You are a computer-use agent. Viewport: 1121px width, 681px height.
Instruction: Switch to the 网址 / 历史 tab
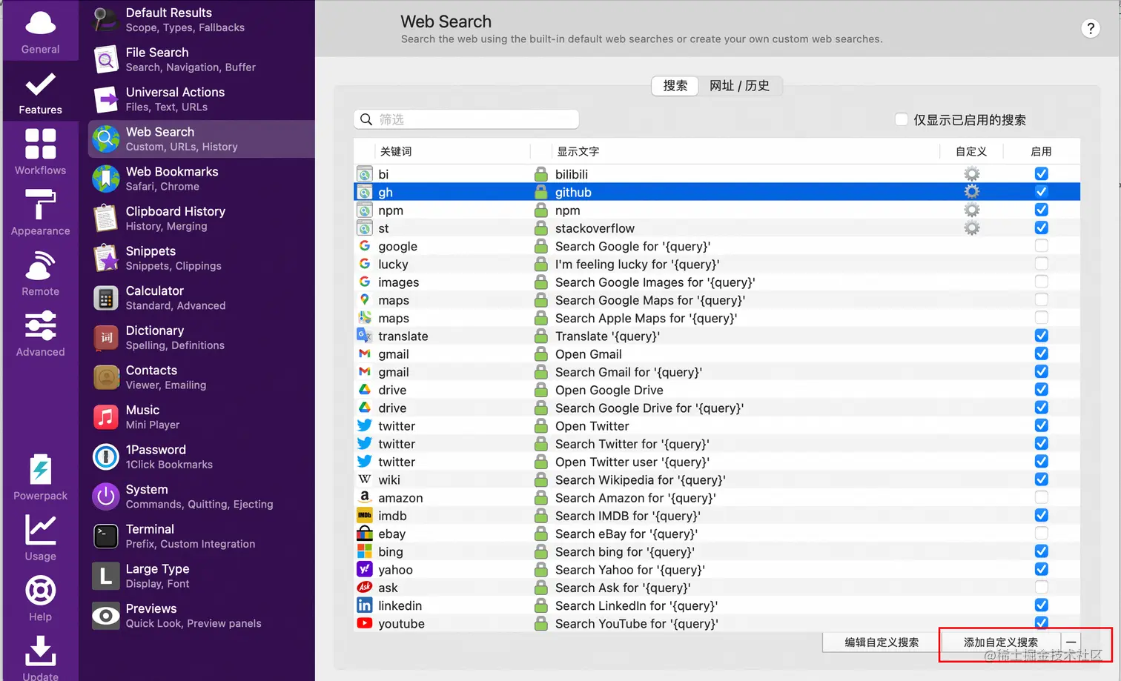739,86
